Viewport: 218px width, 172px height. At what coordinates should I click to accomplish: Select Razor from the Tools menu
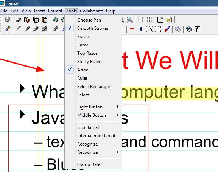coord(93,45)
